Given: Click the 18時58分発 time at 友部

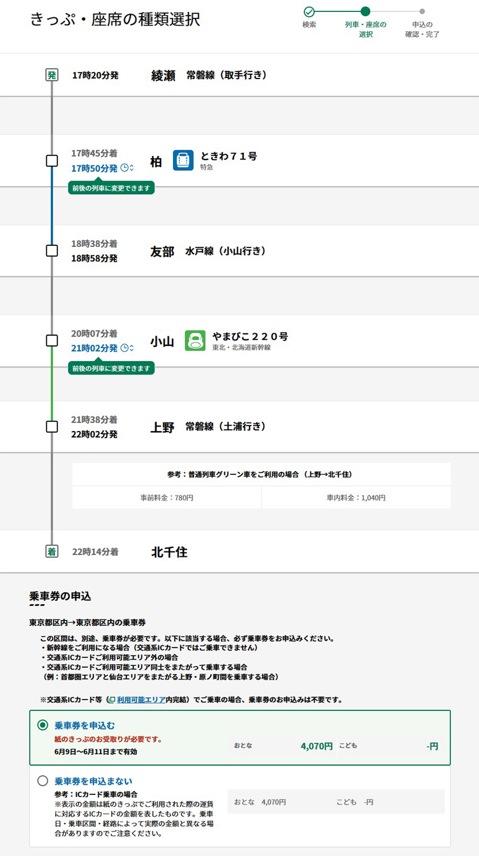Looking at the screenshot, I should pyautogui.click(x=94, y=258).
